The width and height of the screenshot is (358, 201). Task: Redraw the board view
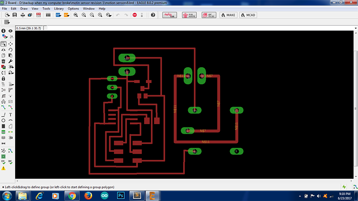(x=100, y=15)
